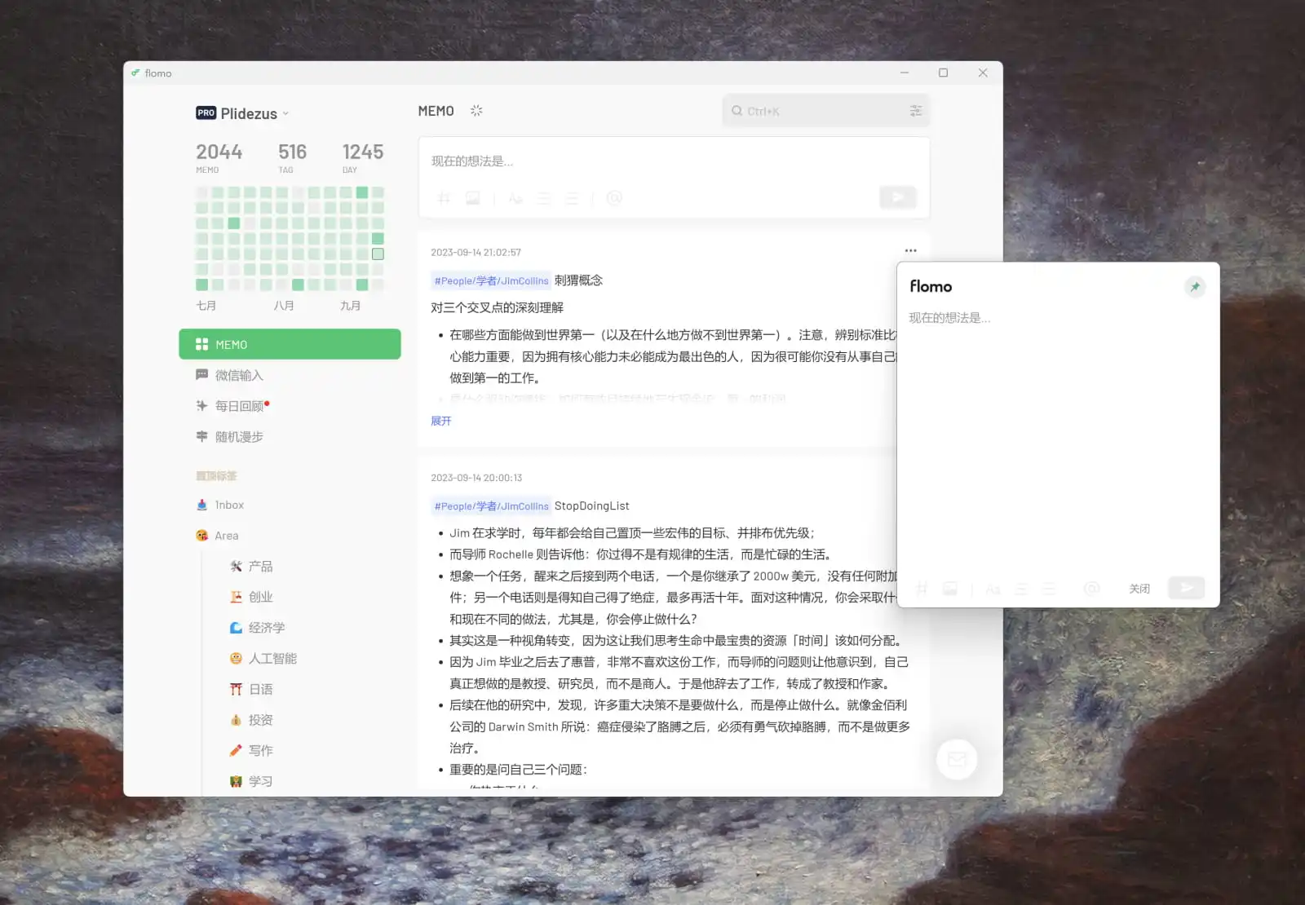Send the memo from the quick-input popup

click(1186, 588)
